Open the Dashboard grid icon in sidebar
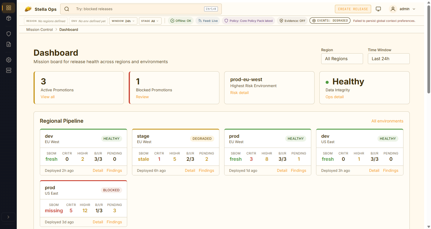The height and width of the screenshot is (229, 431). click(9, 8)
